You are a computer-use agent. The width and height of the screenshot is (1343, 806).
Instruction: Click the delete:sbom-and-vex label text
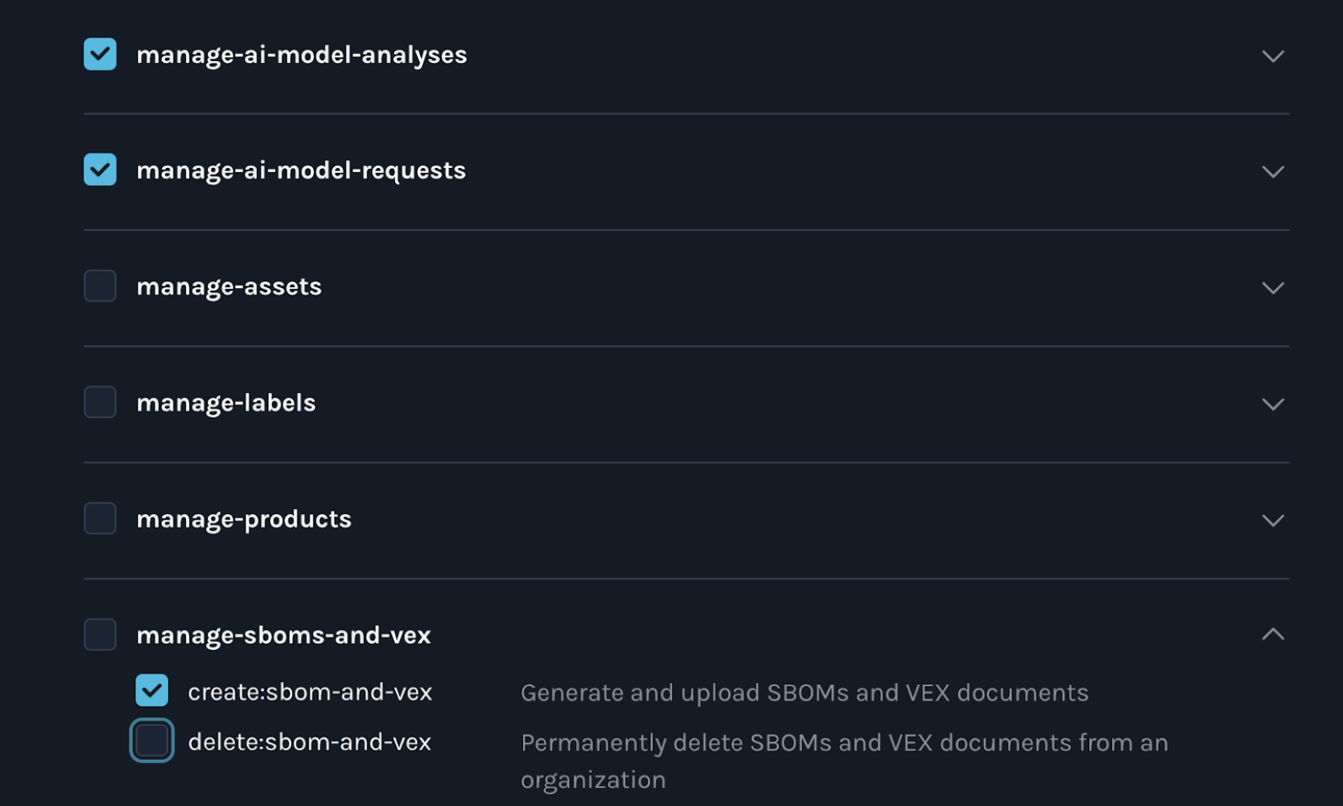(310, 742)
